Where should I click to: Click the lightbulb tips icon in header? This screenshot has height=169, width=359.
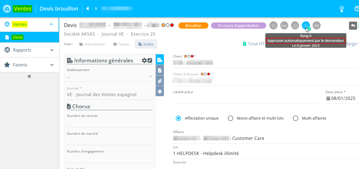point(342,9)
